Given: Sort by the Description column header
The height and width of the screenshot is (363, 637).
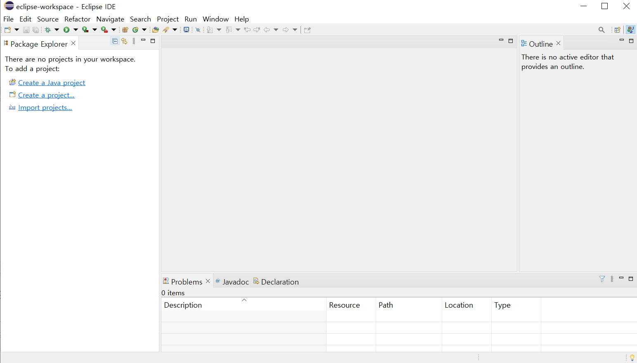Looking at the screenshot, I should point(244,305).
